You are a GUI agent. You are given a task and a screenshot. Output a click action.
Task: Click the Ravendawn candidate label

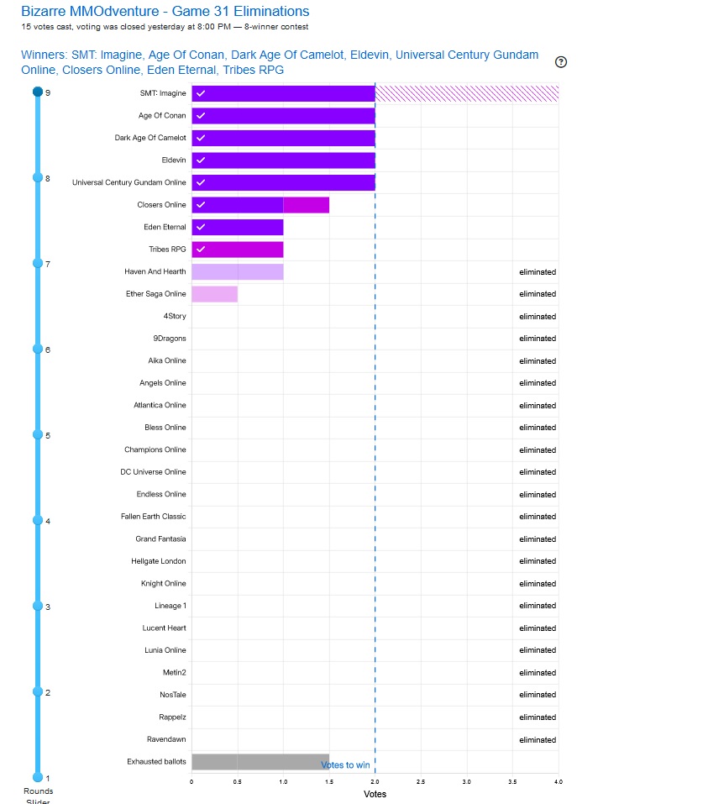tap(166, 739)
